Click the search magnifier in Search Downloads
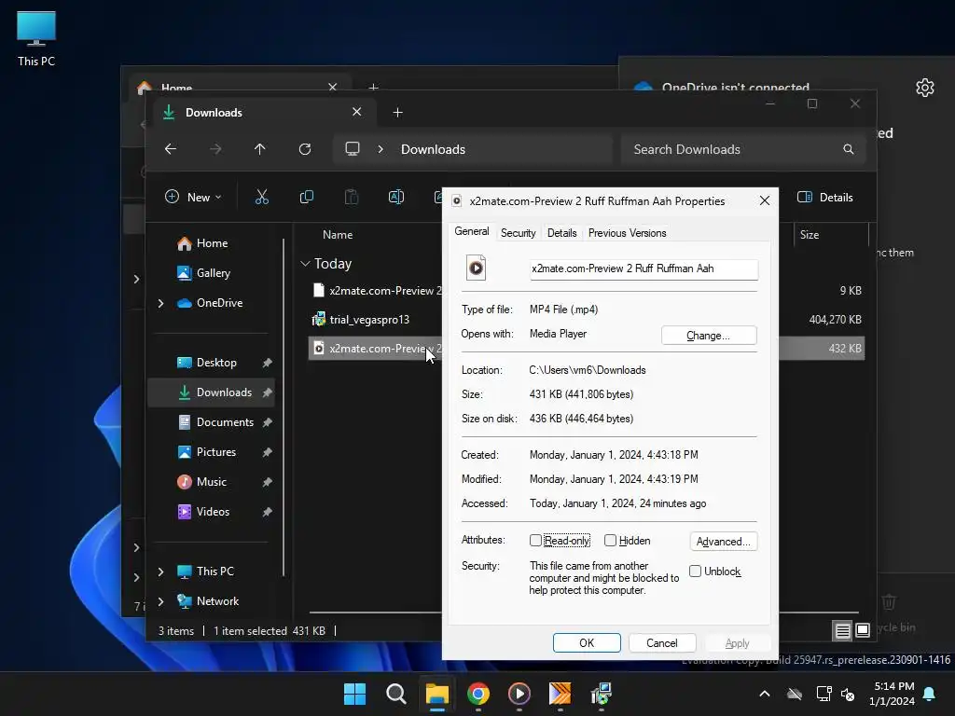Viewport: 955px width, 716px height. 849,149
